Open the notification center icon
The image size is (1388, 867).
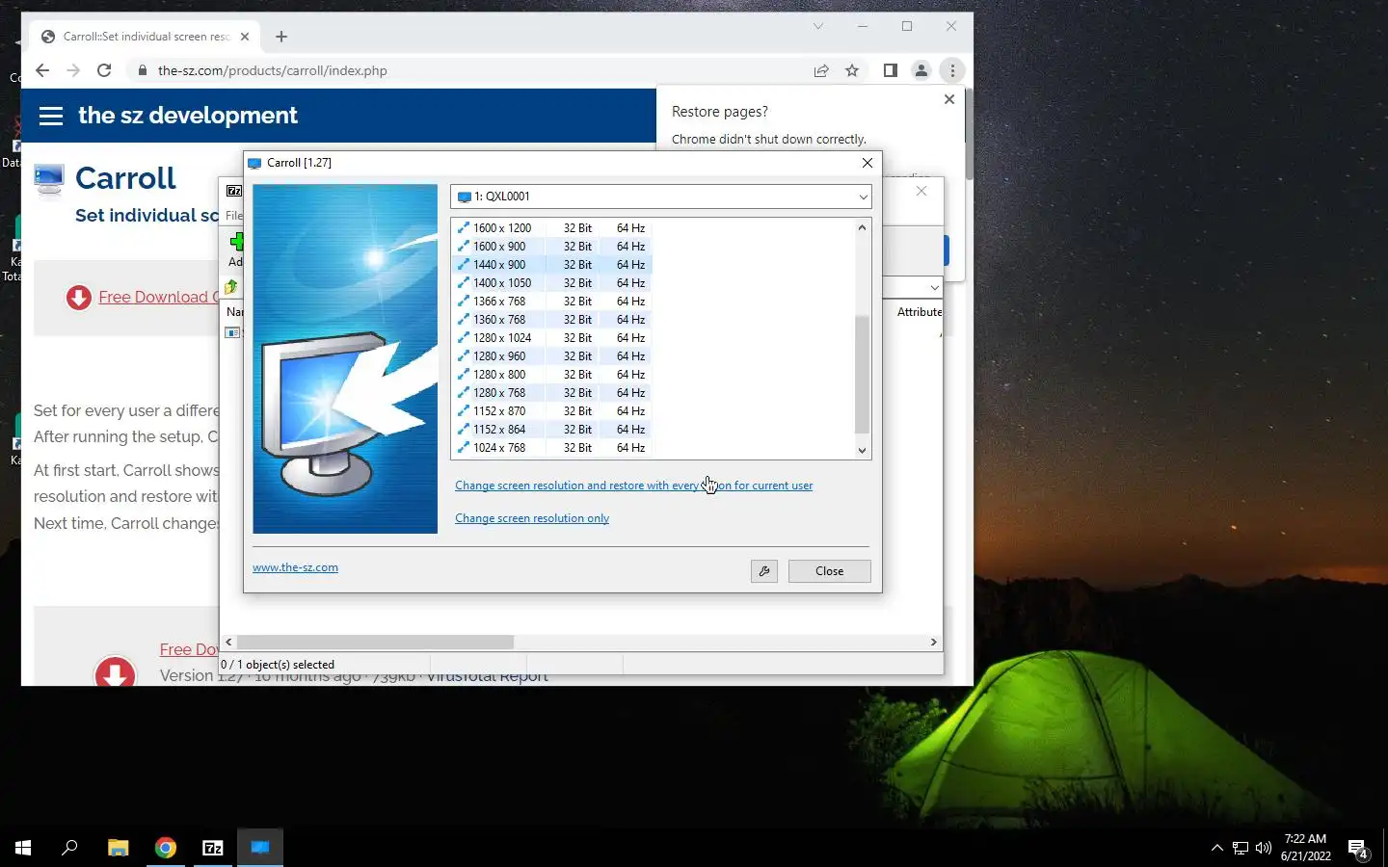1359,849
